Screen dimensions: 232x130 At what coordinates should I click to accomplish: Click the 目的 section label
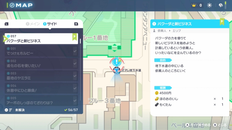(x=163, y=60)
